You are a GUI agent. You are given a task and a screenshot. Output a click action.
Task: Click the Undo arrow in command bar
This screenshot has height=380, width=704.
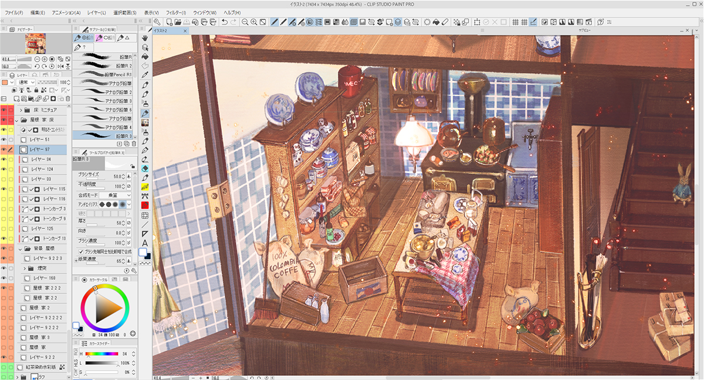(224, 22)
